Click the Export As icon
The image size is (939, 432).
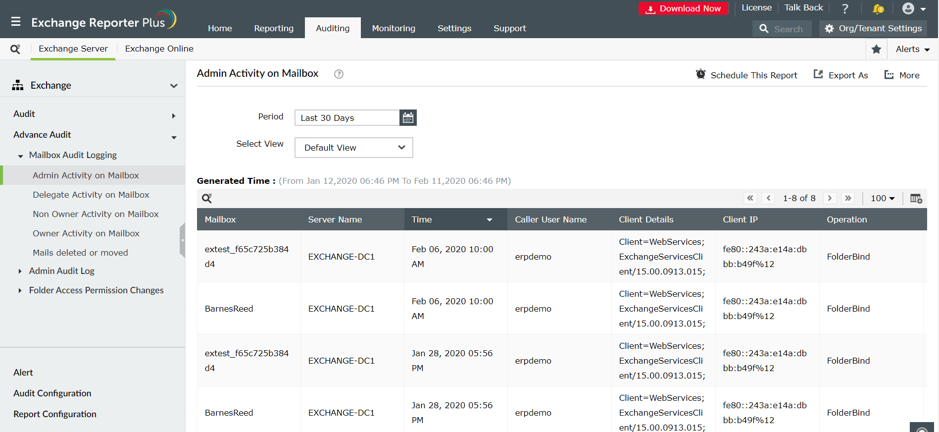pyautogui.click(x=818, y=74)
